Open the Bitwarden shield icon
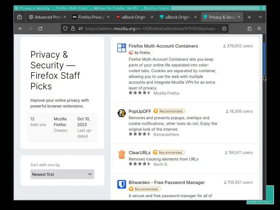This screenshot has width=280, height=210. pyautogui.click(x=122, y=184)
